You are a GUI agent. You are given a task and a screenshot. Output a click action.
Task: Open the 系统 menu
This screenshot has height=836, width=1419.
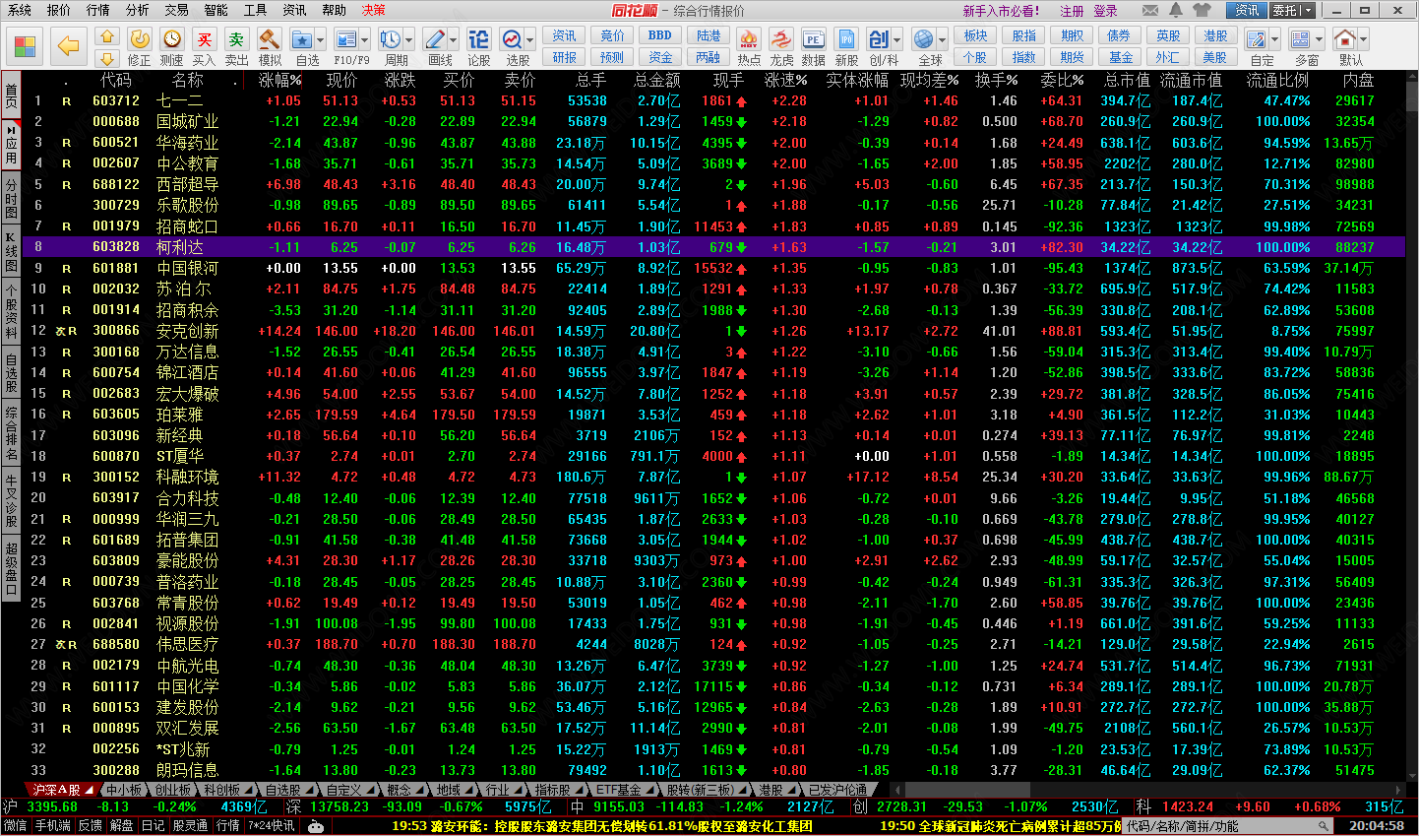(x=19, y=10)
